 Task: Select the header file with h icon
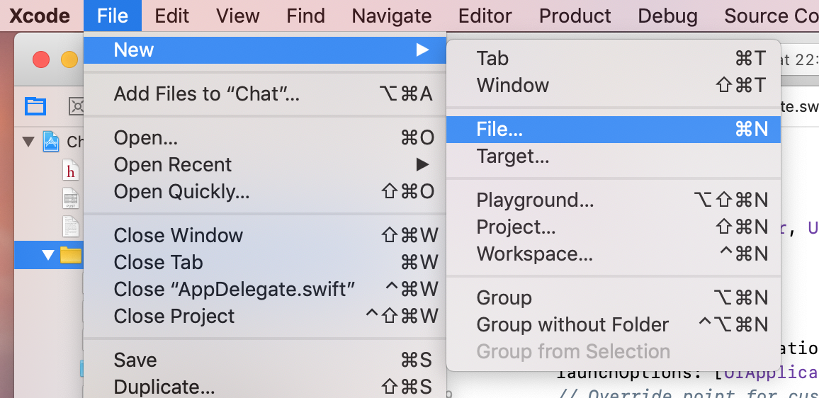point(71,170)
